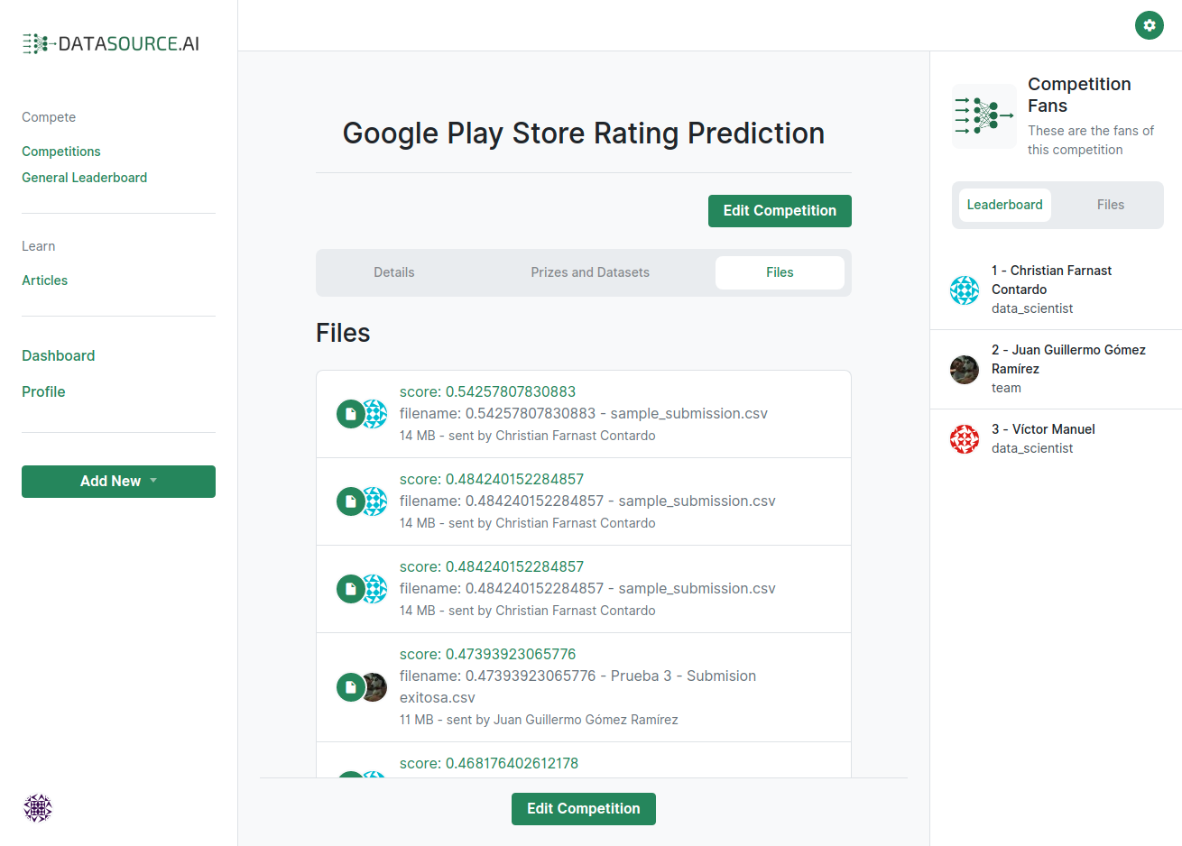Click Víctor Manuel's red avatar
The width and height of the screenshot is (1182, 846).
tap(965, 439)
